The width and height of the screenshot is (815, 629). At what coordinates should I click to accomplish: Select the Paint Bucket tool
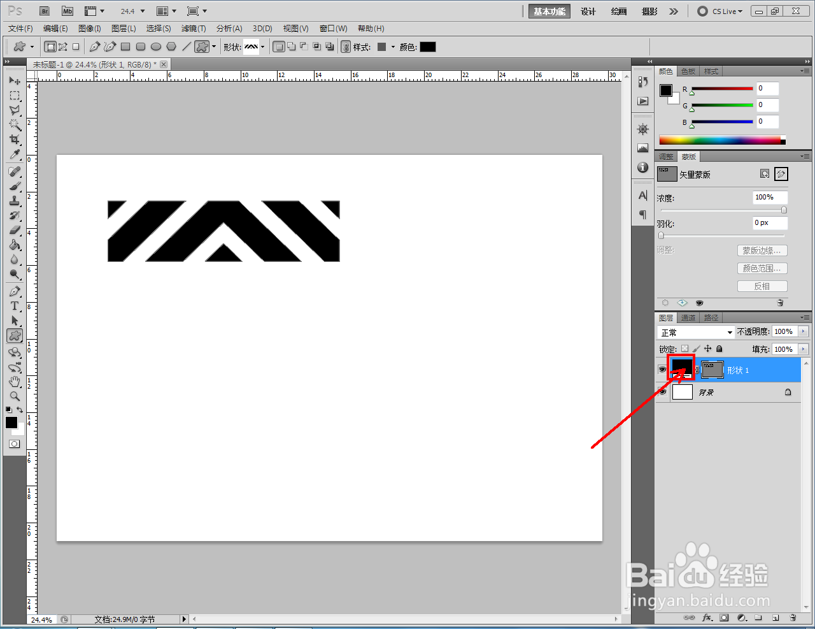[x=15, y=245]
